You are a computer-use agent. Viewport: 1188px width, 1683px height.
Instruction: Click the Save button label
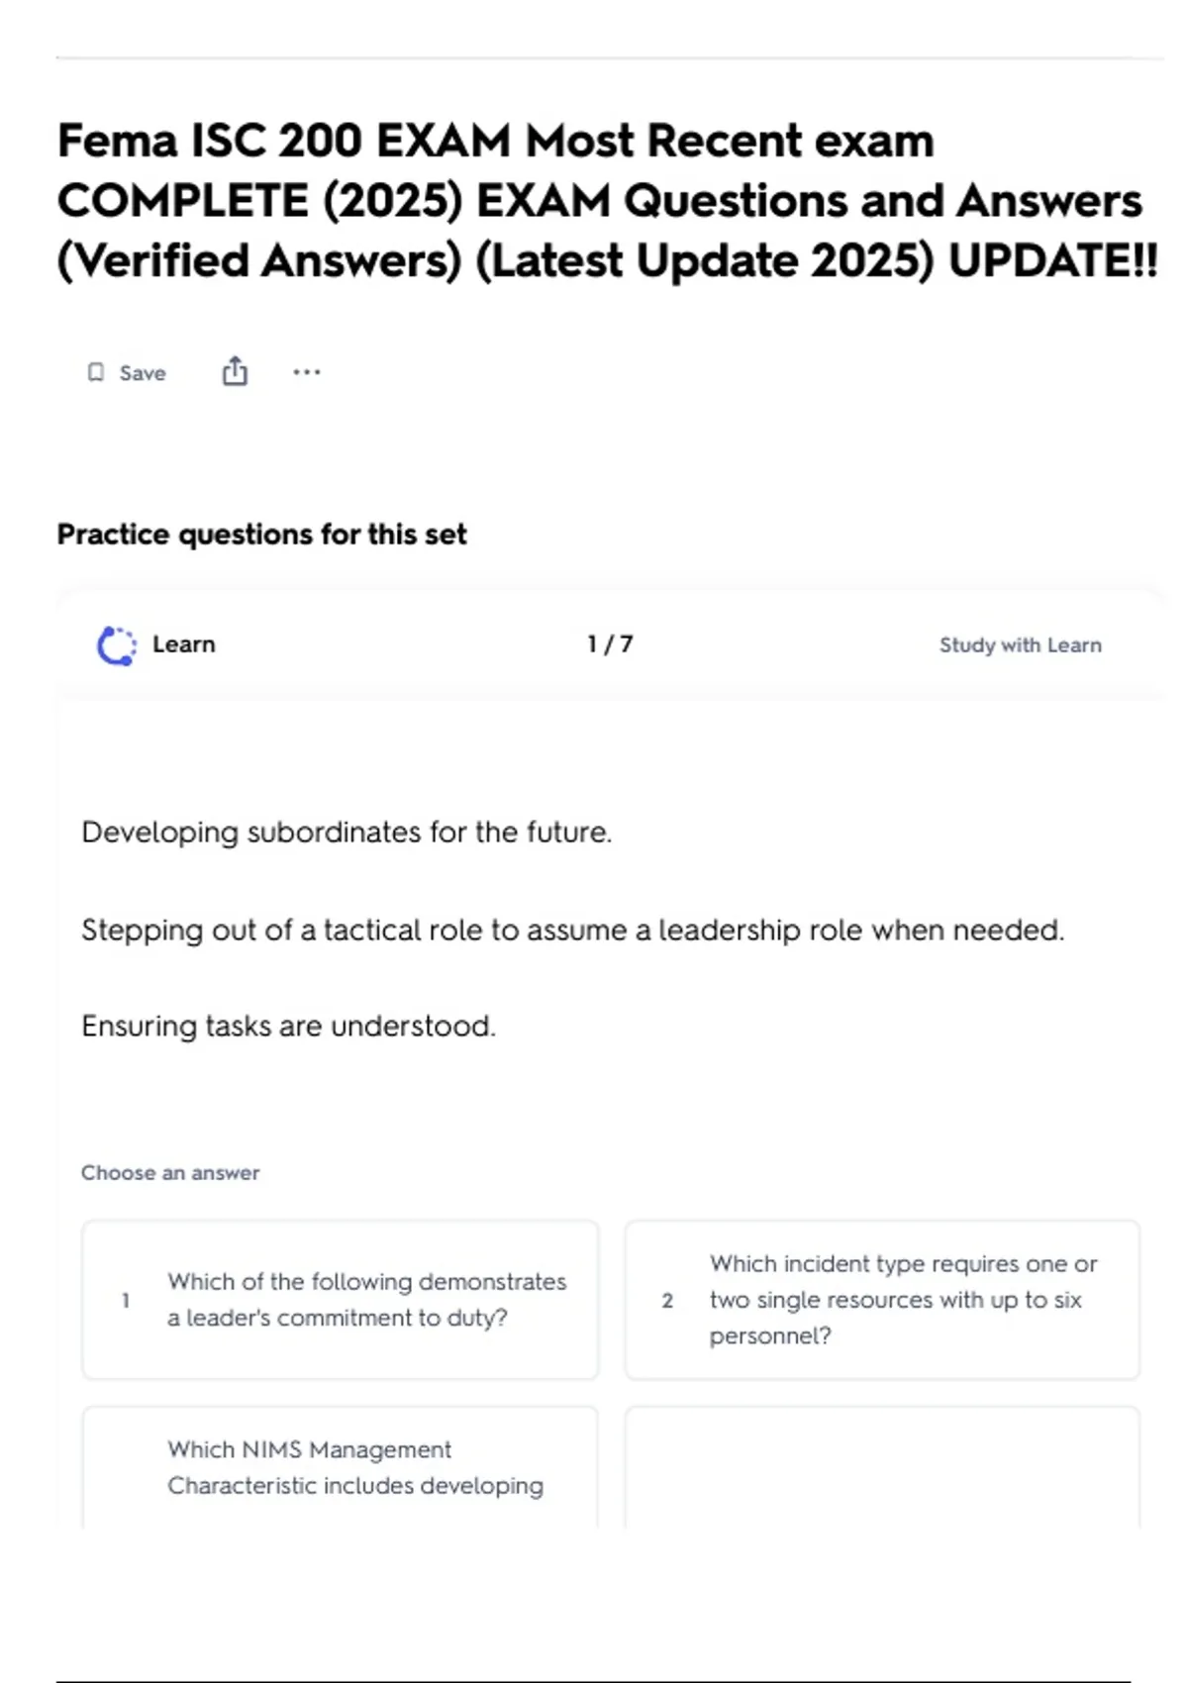(x=143, y=373)
